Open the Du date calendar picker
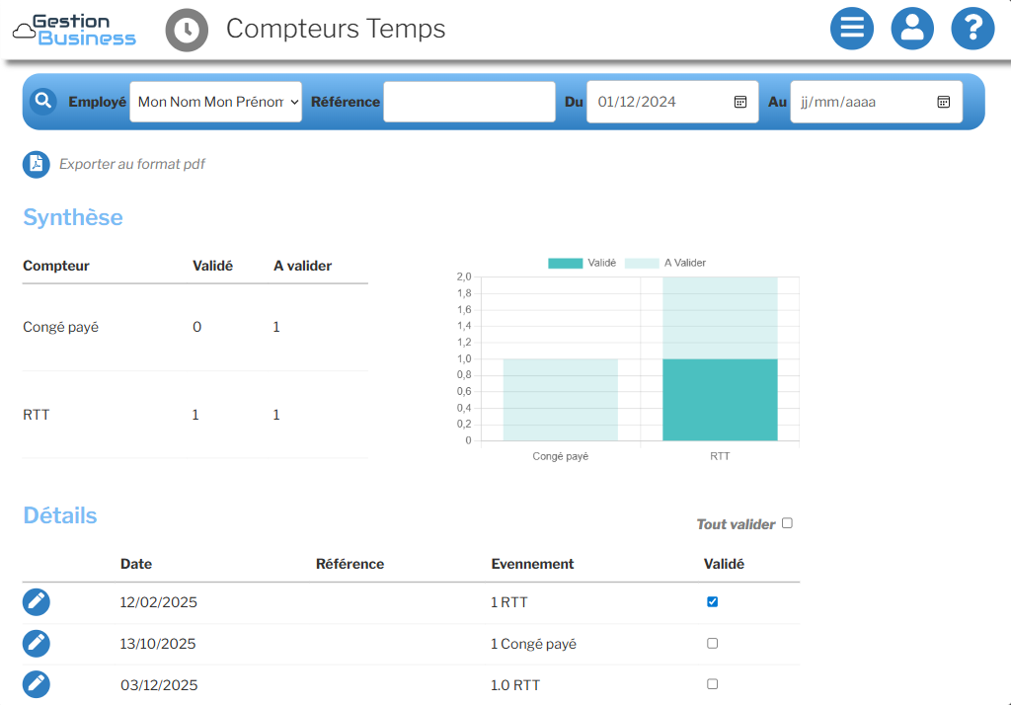The image size is (1011, 705). coord(740,102)
